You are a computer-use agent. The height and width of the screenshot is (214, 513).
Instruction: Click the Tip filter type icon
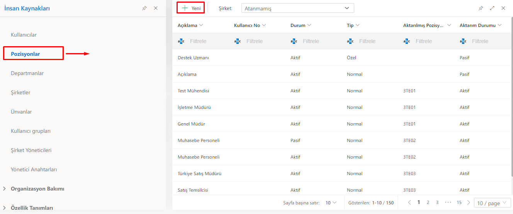(x=350, y=41)
